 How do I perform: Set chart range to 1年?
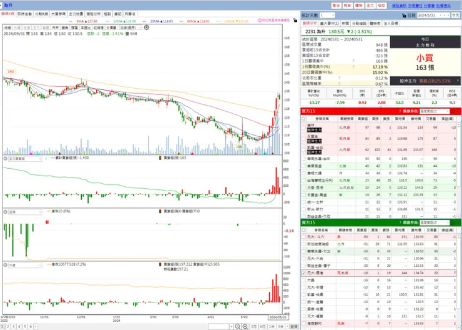point(272,326)
